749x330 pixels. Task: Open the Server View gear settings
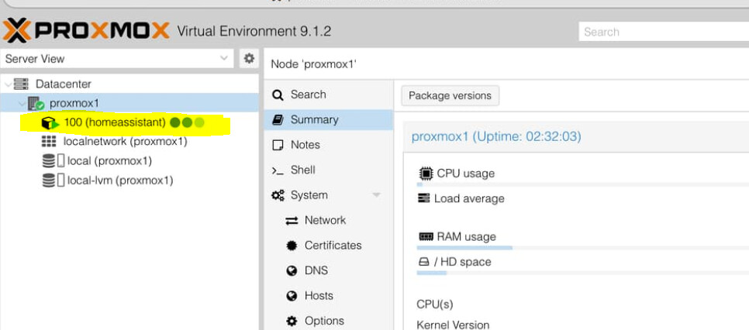tap(249, 58)
